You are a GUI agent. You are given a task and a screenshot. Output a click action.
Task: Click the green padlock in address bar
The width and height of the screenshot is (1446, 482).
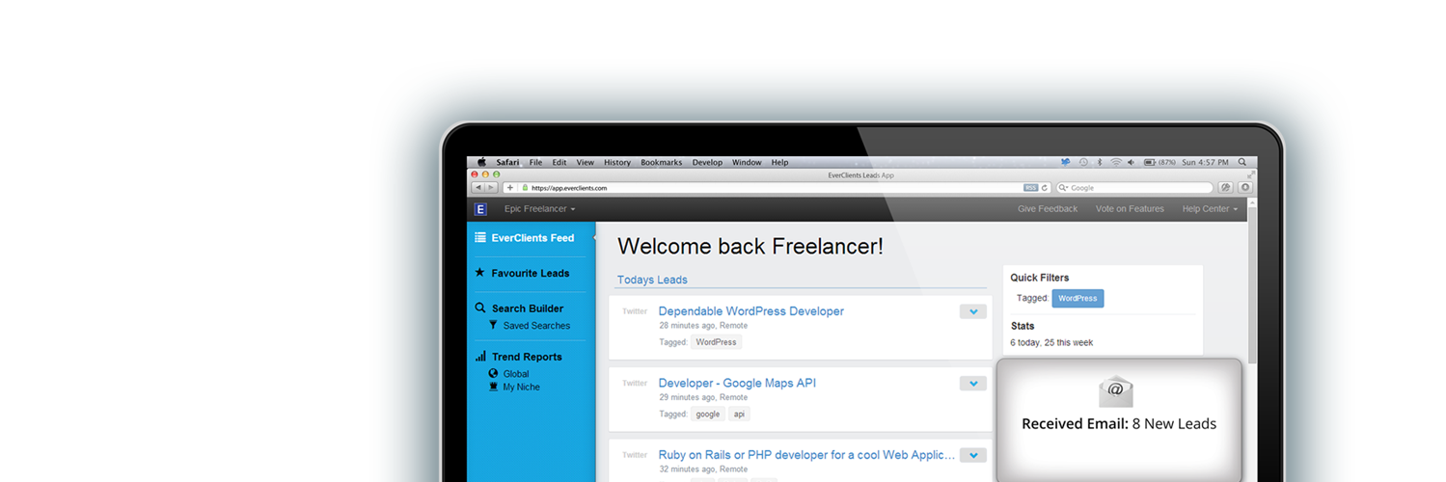pyautogui.click(x=525, y=188)
